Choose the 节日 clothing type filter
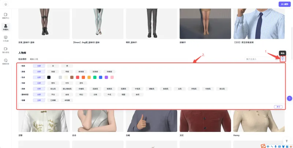 53,95
